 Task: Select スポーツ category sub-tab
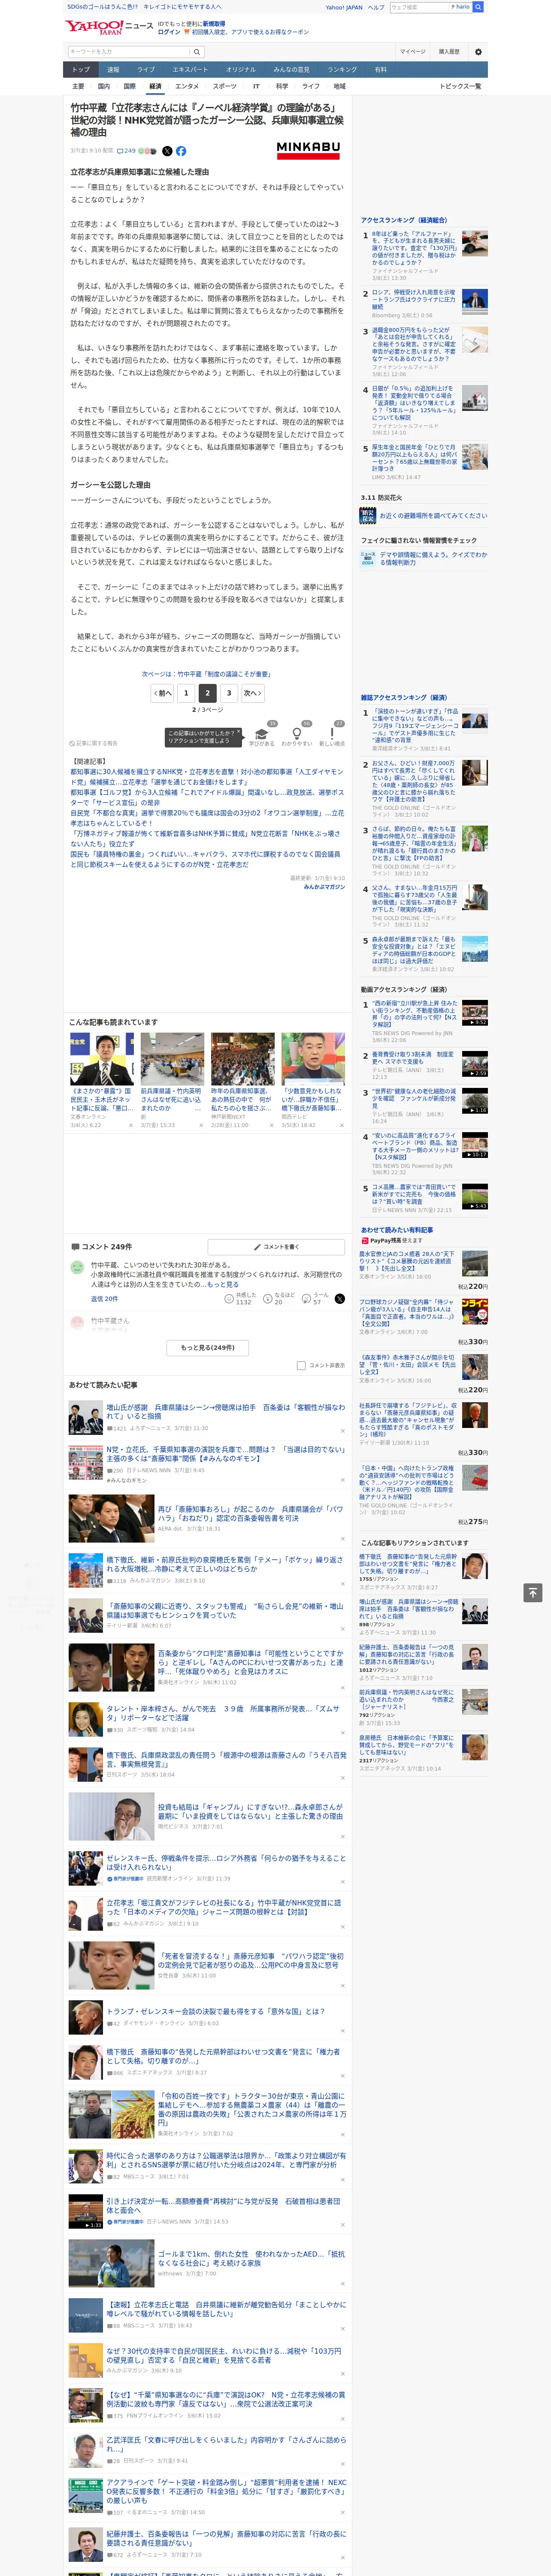tap(225, 86)
